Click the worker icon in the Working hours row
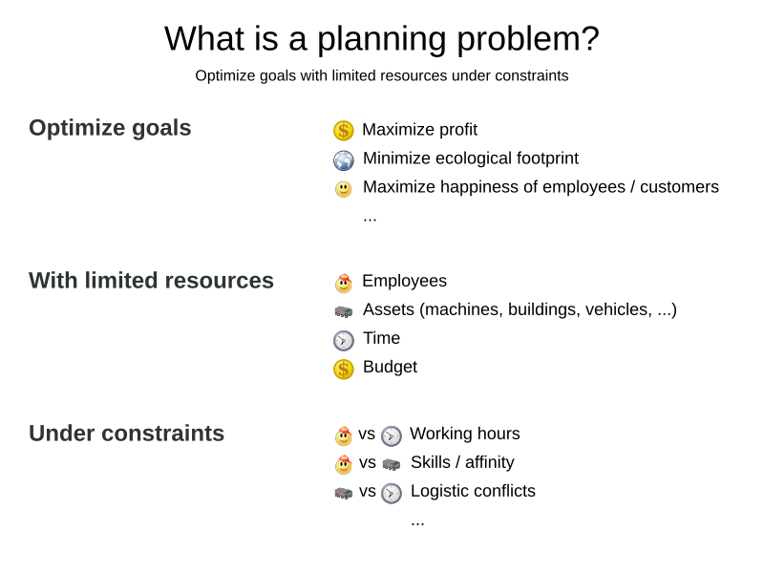 [344, 435]
